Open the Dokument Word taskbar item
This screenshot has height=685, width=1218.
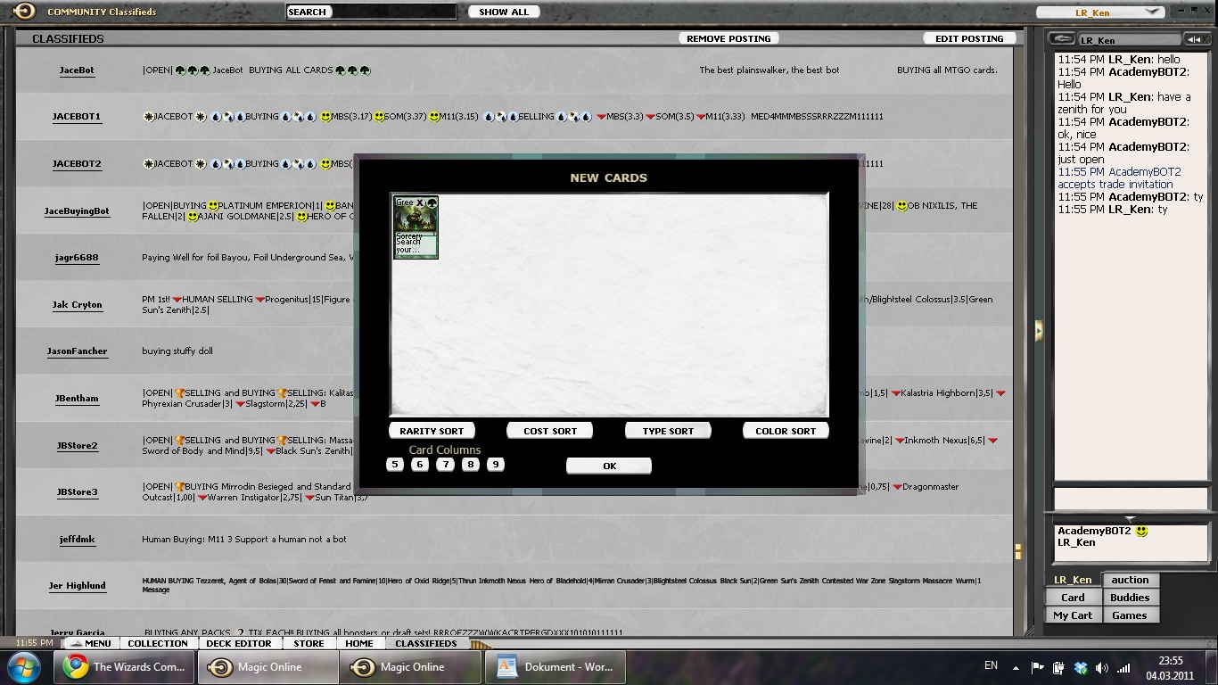pos(556,667)
